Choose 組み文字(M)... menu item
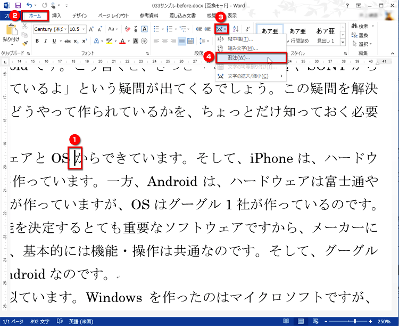This screenshot has height=326, width=399. (251, 48)
